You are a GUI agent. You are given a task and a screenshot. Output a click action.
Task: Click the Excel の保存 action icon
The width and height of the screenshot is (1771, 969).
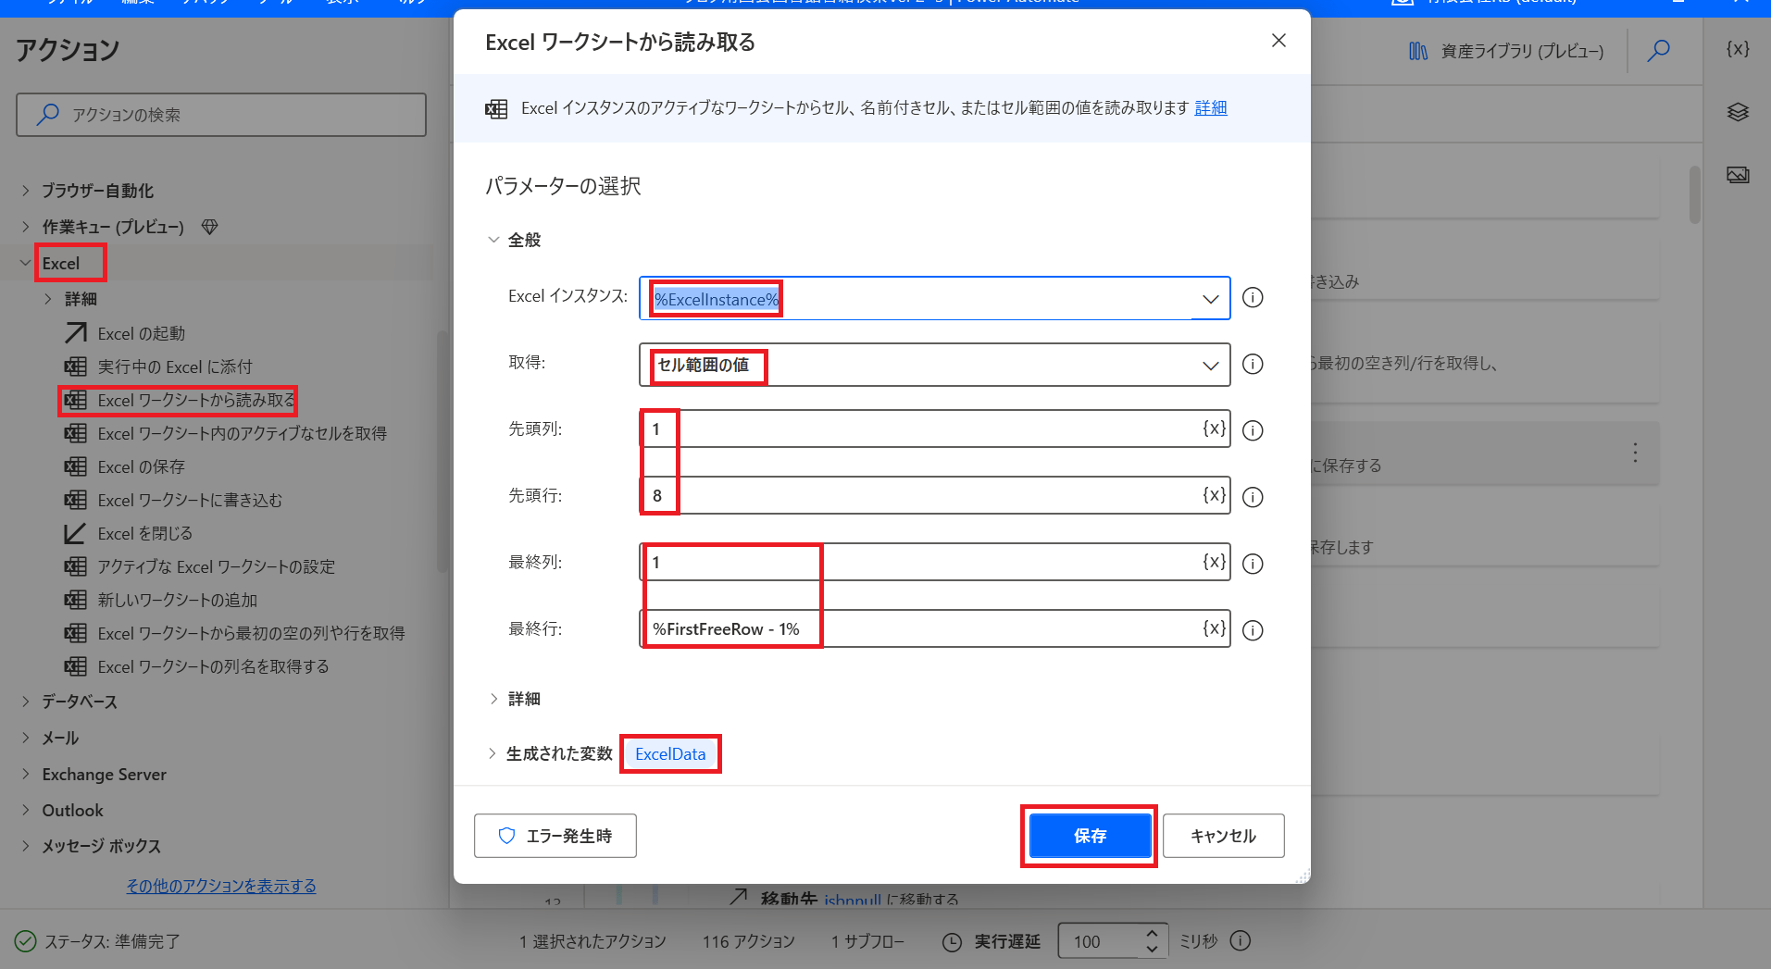(75, 466)
